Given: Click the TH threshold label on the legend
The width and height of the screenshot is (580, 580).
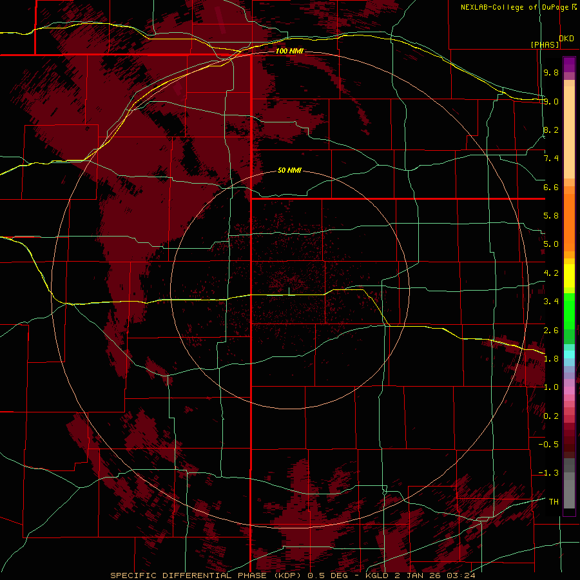Looking at the screenshot, I should 554,502.
